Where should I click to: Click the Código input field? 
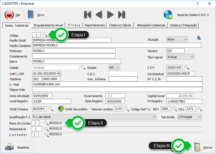point(36,35)
